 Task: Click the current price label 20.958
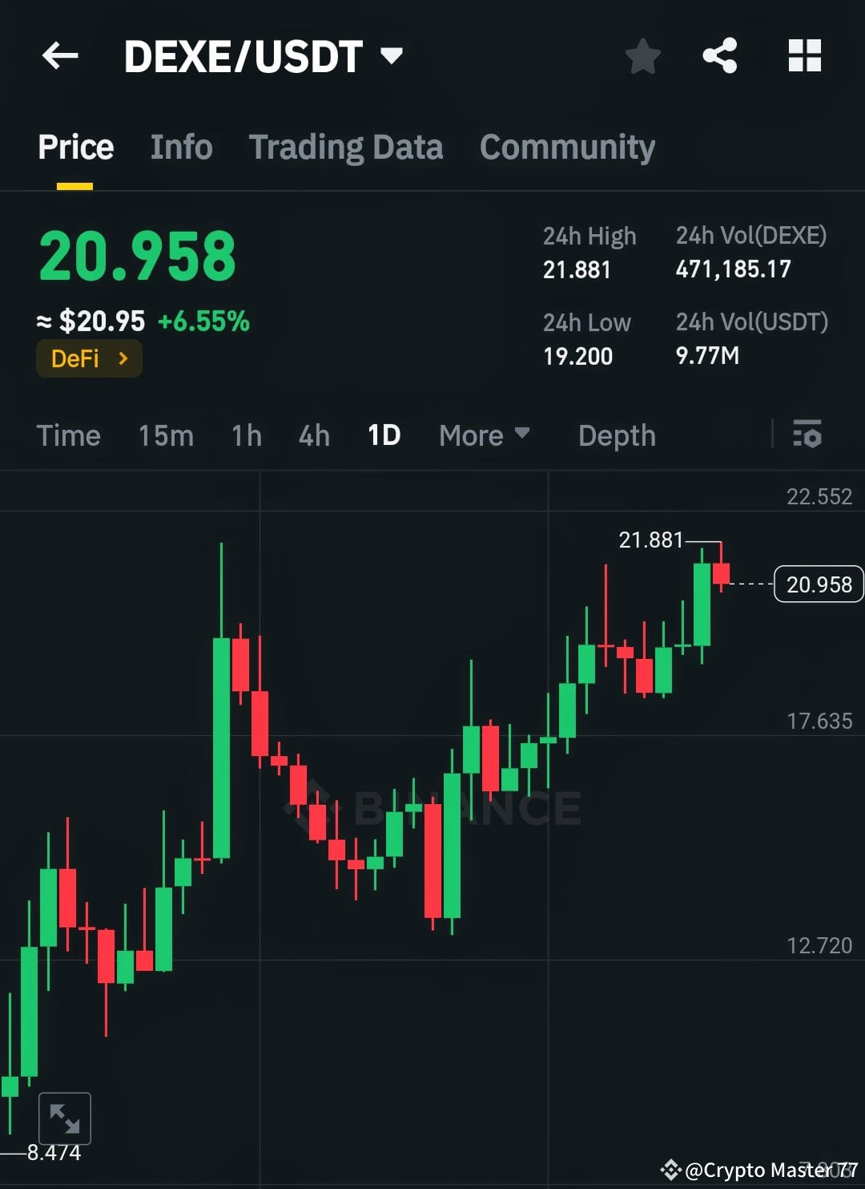tap(817, 584)
